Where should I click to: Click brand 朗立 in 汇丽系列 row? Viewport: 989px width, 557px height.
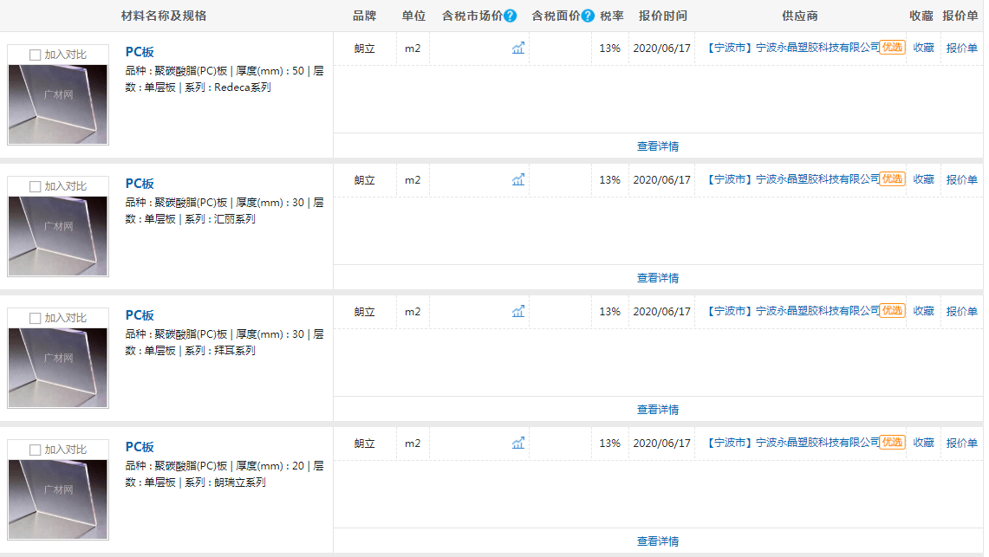(365, 180)
